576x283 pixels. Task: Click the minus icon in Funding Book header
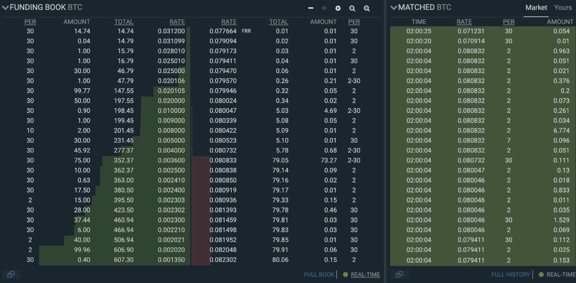[310, 8]
